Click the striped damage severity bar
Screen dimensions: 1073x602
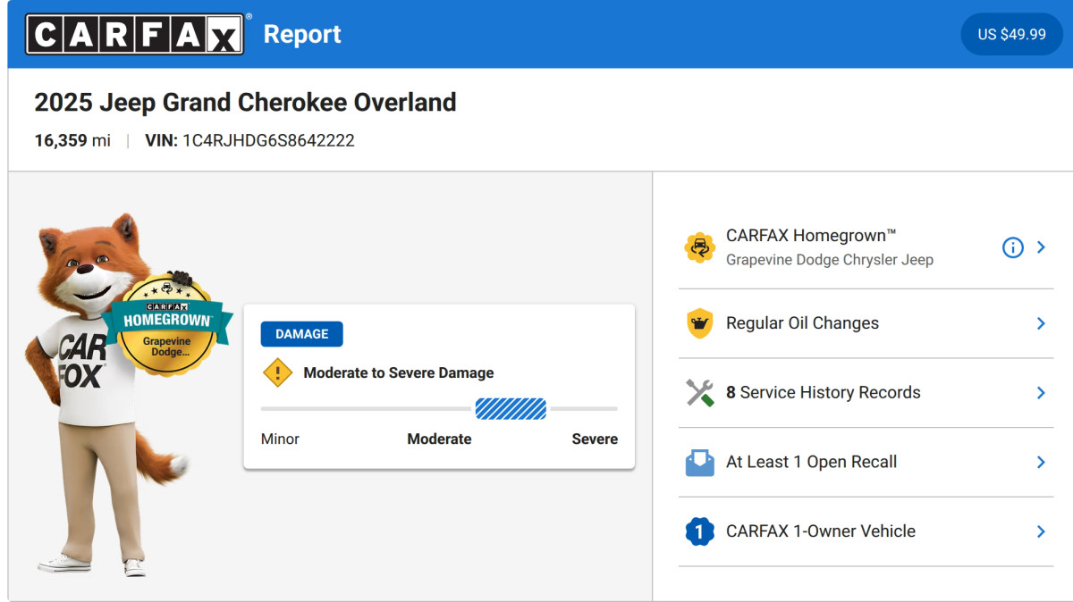click(511, 409)
